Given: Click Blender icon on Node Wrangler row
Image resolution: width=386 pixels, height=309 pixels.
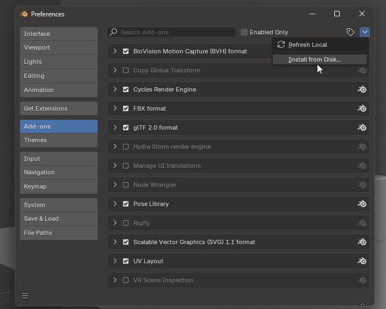Looking at the screenshot, I should 362,185.
